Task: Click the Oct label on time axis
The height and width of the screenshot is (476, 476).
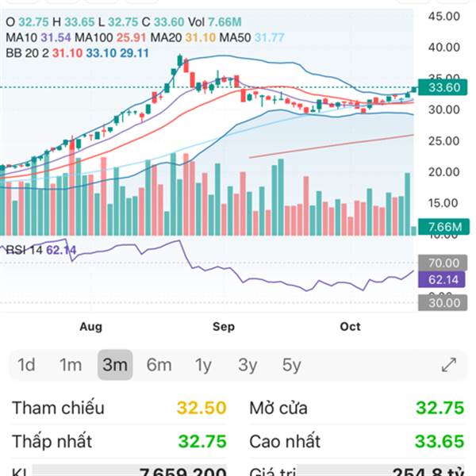Action: pos(351,327)
